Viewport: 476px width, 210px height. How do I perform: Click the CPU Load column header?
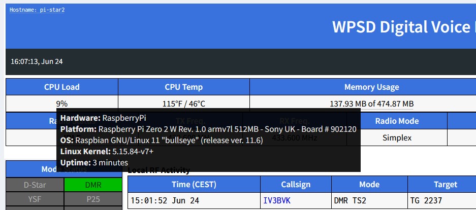click(x=62, y=87)
